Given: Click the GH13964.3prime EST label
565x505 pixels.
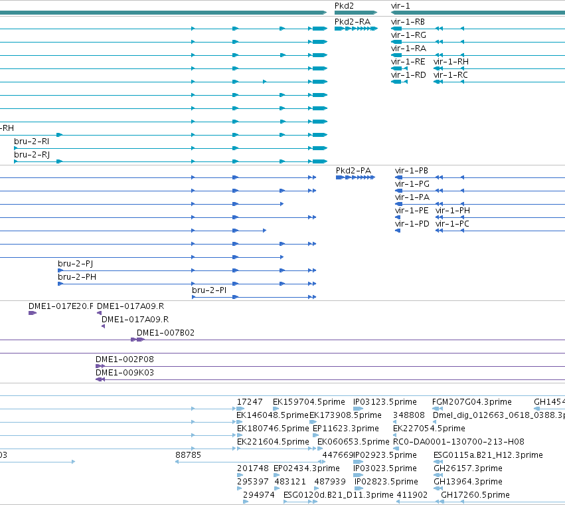Looking at the screenshot, I should [x=468, y=482].
